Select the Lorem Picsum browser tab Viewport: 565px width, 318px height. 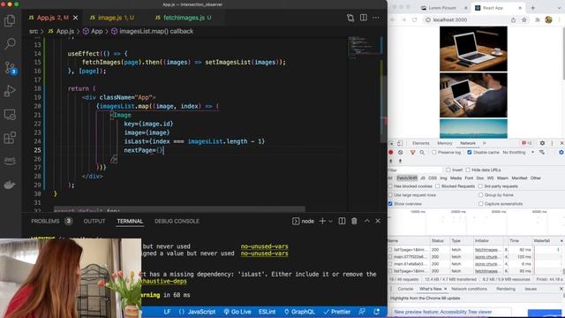point(442,8)
